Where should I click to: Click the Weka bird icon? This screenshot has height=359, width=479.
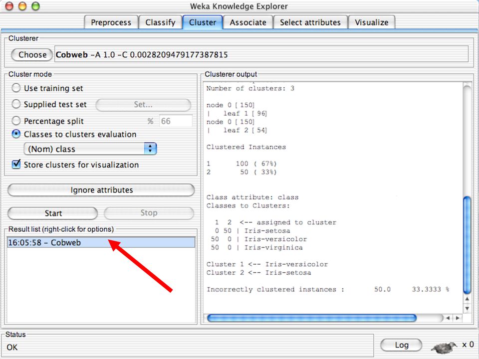(444, 347)
